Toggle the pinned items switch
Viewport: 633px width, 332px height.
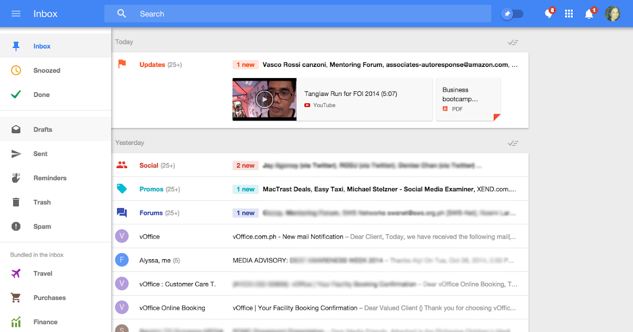pos(512,14)
